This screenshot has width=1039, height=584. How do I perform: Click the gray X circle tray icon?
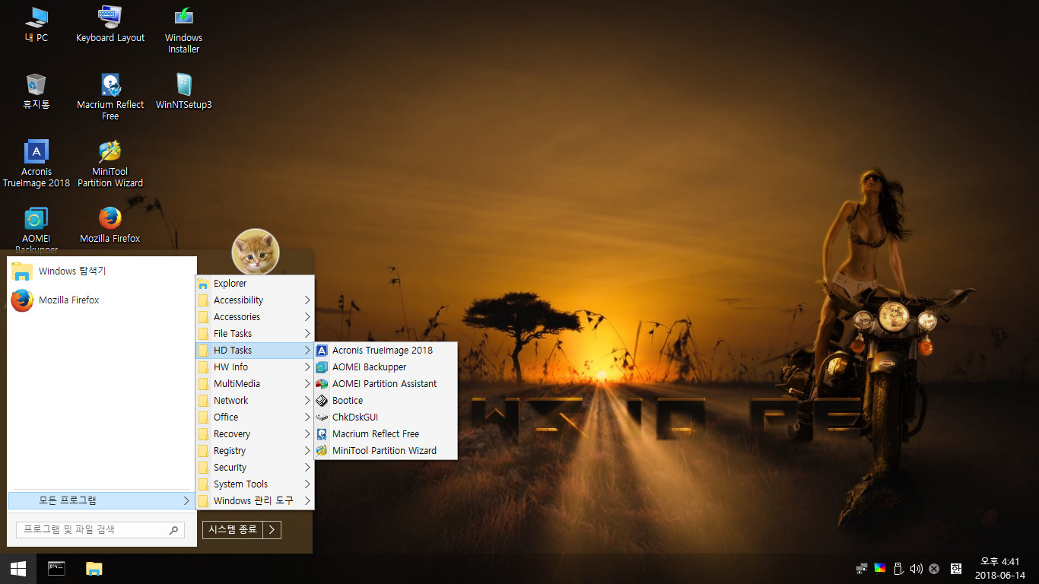934,569
